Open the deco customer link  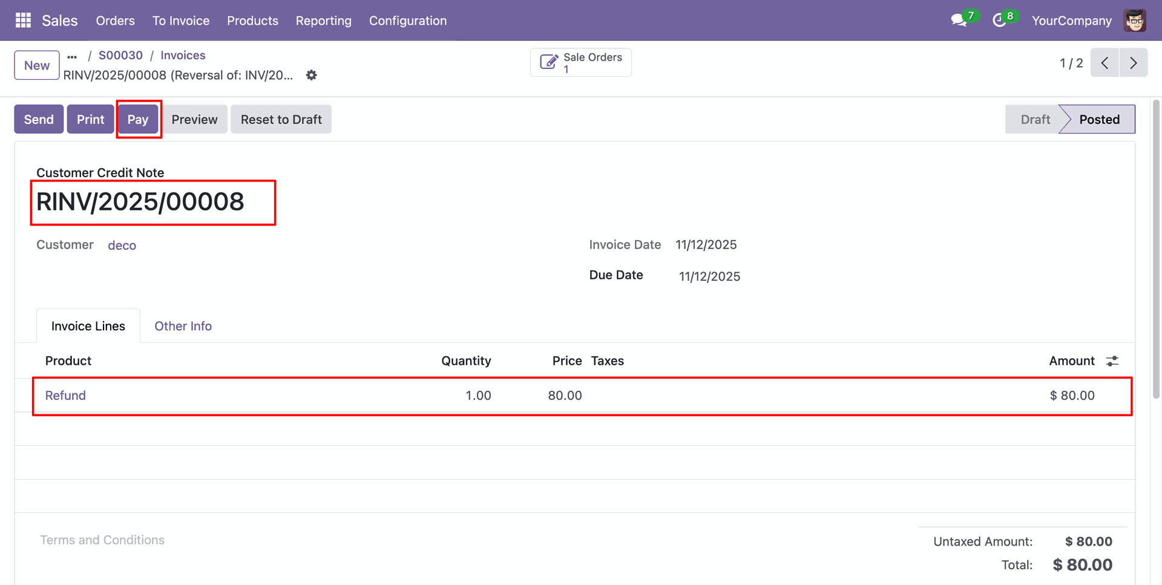(122, 246)
